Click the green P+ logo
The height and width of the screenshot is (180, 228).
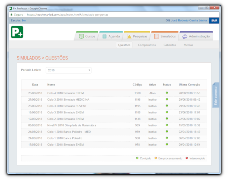coord(17,32)
